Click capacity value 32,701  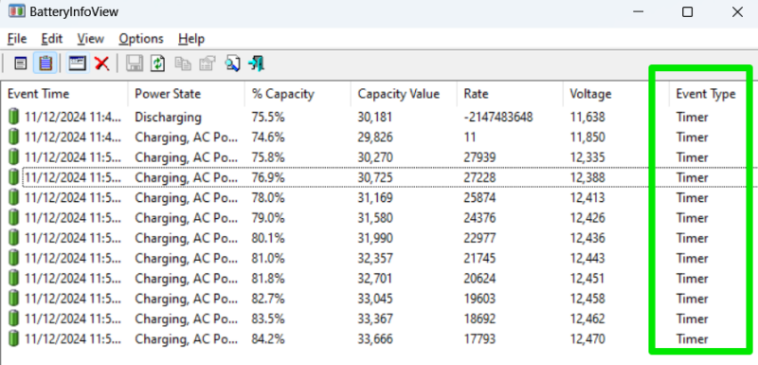point(374,279)
